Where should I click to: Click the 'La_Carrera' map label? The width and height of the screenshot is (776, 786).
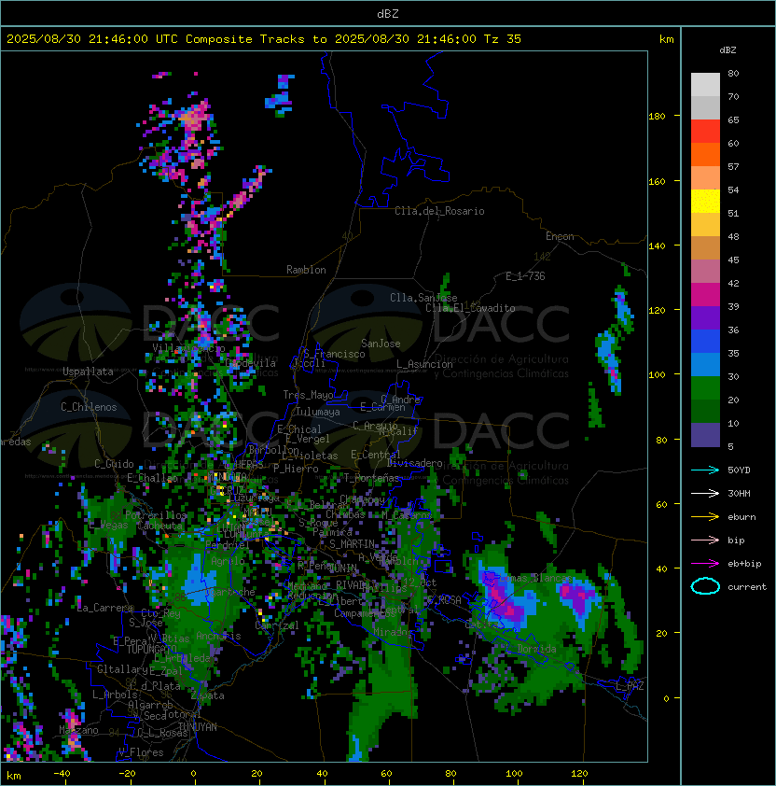click(105, 608)
